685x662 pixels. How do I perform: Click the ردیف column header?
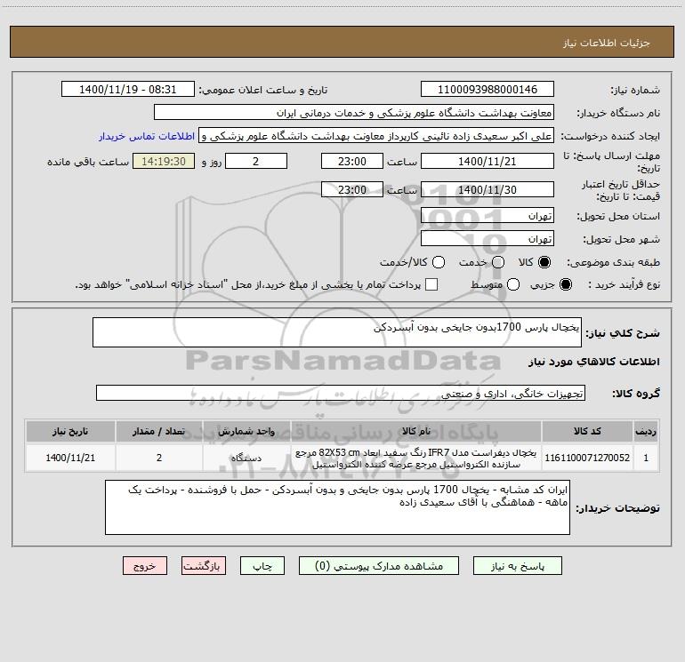(x=646, y=431)
